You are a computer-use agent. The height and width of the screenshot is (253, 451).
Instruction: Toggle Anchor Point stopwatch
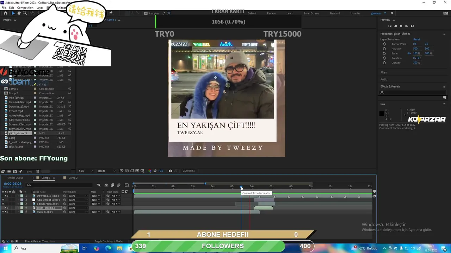[x=384, y=44]
